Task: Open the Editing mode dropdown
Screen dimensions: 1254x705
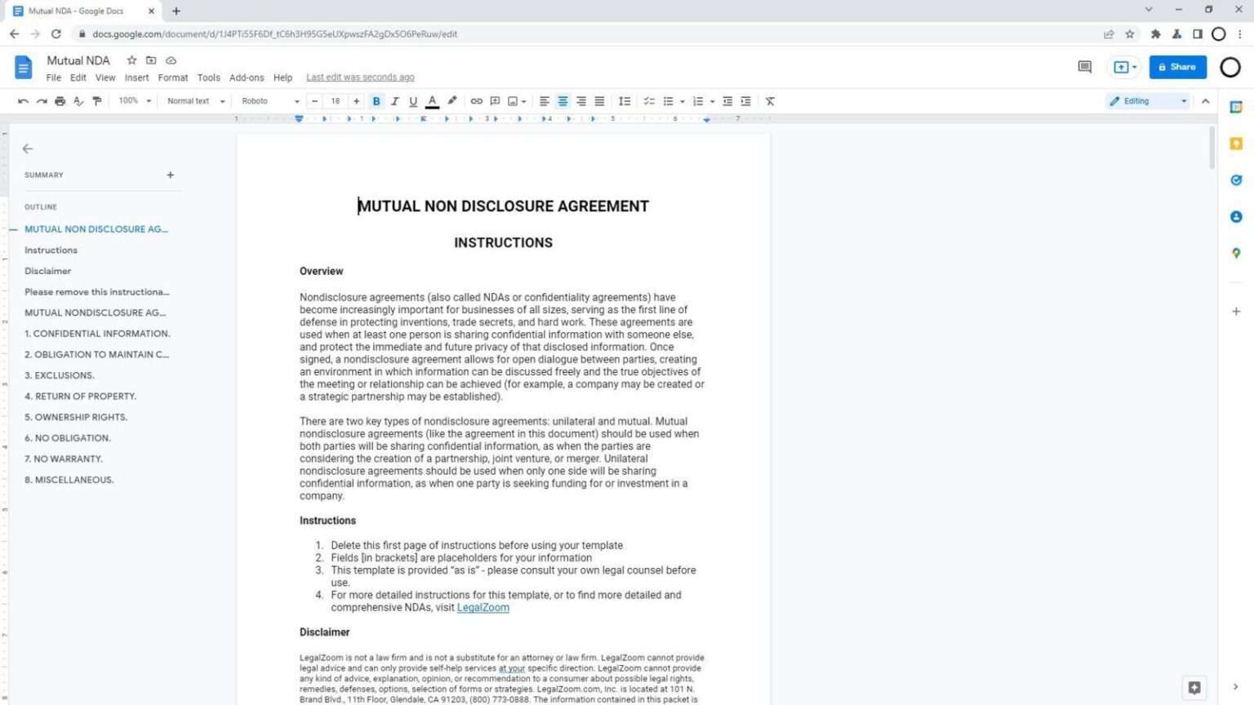Action: 1147,100
